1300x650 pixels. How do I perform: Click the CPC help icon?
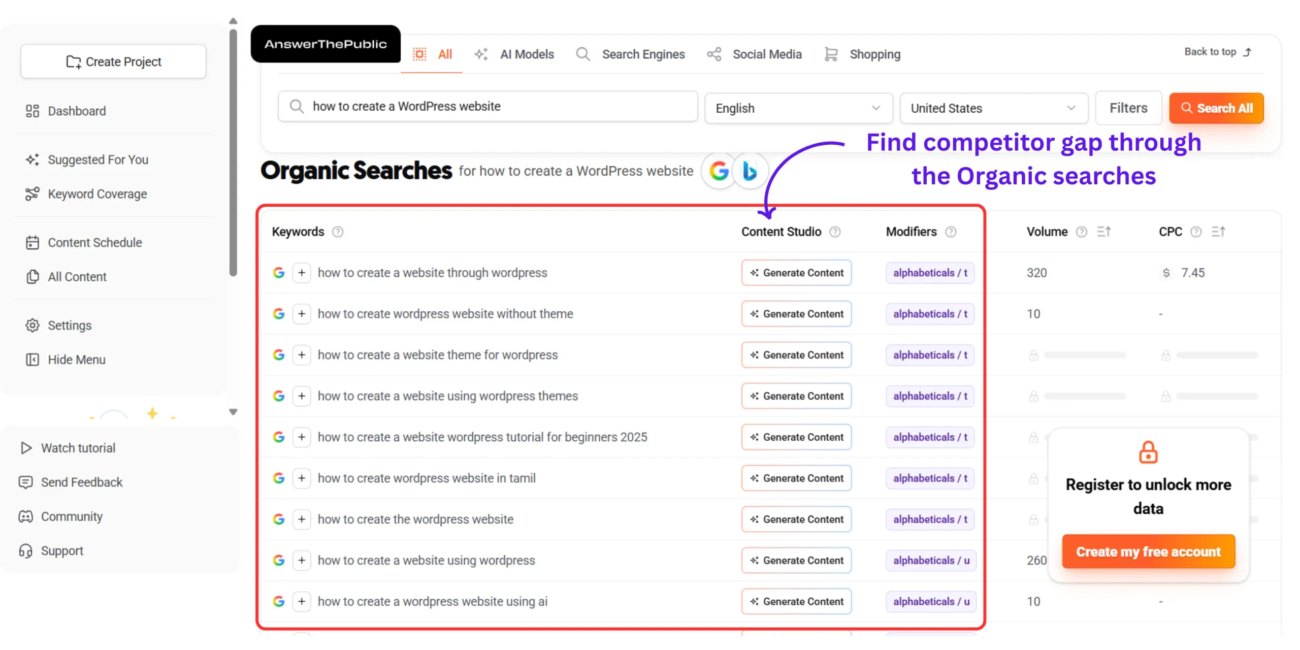[x=1196, y=232]
